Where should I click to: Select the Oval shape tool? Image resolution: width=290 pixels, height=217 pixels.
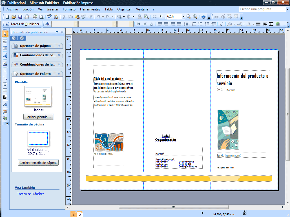click(x=5, y=84)
